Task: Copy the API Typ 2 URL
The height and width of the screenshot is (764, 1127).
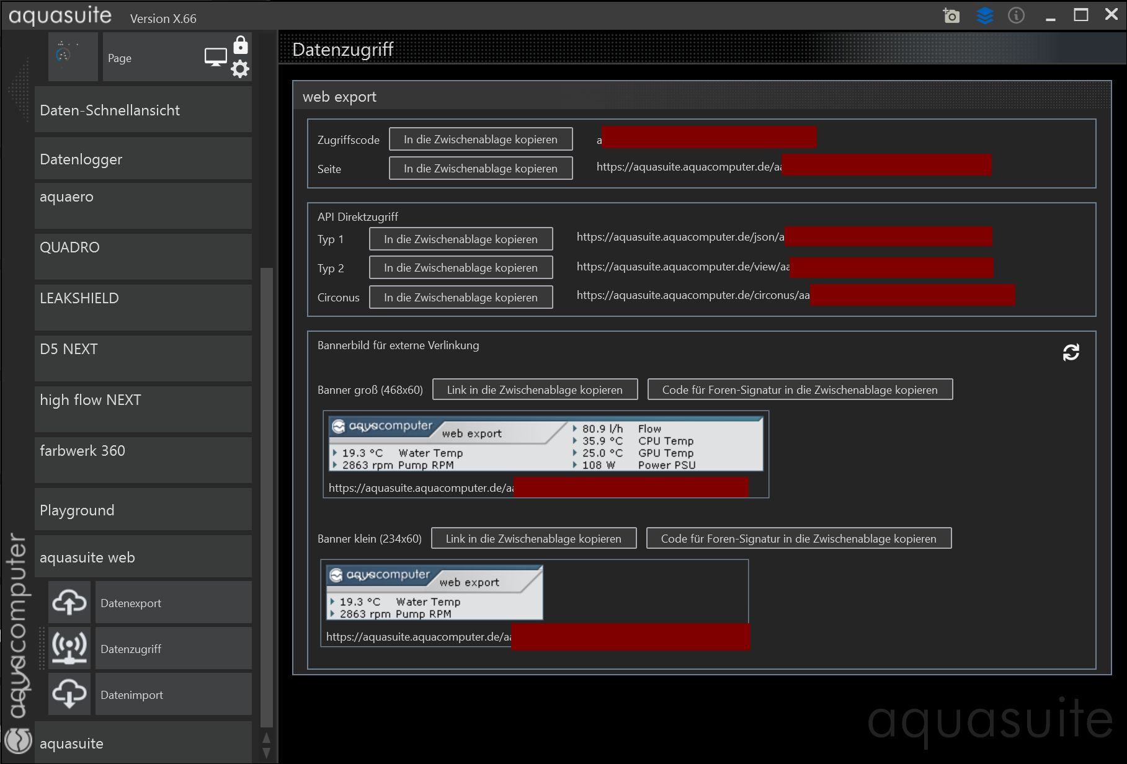Action: pos(461,267)
